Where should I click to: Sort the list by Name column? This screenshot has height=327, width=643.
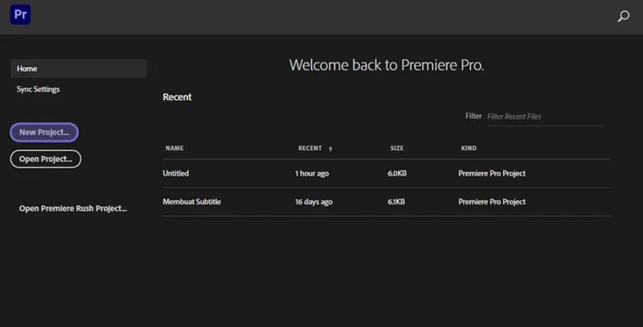[174, 148]
